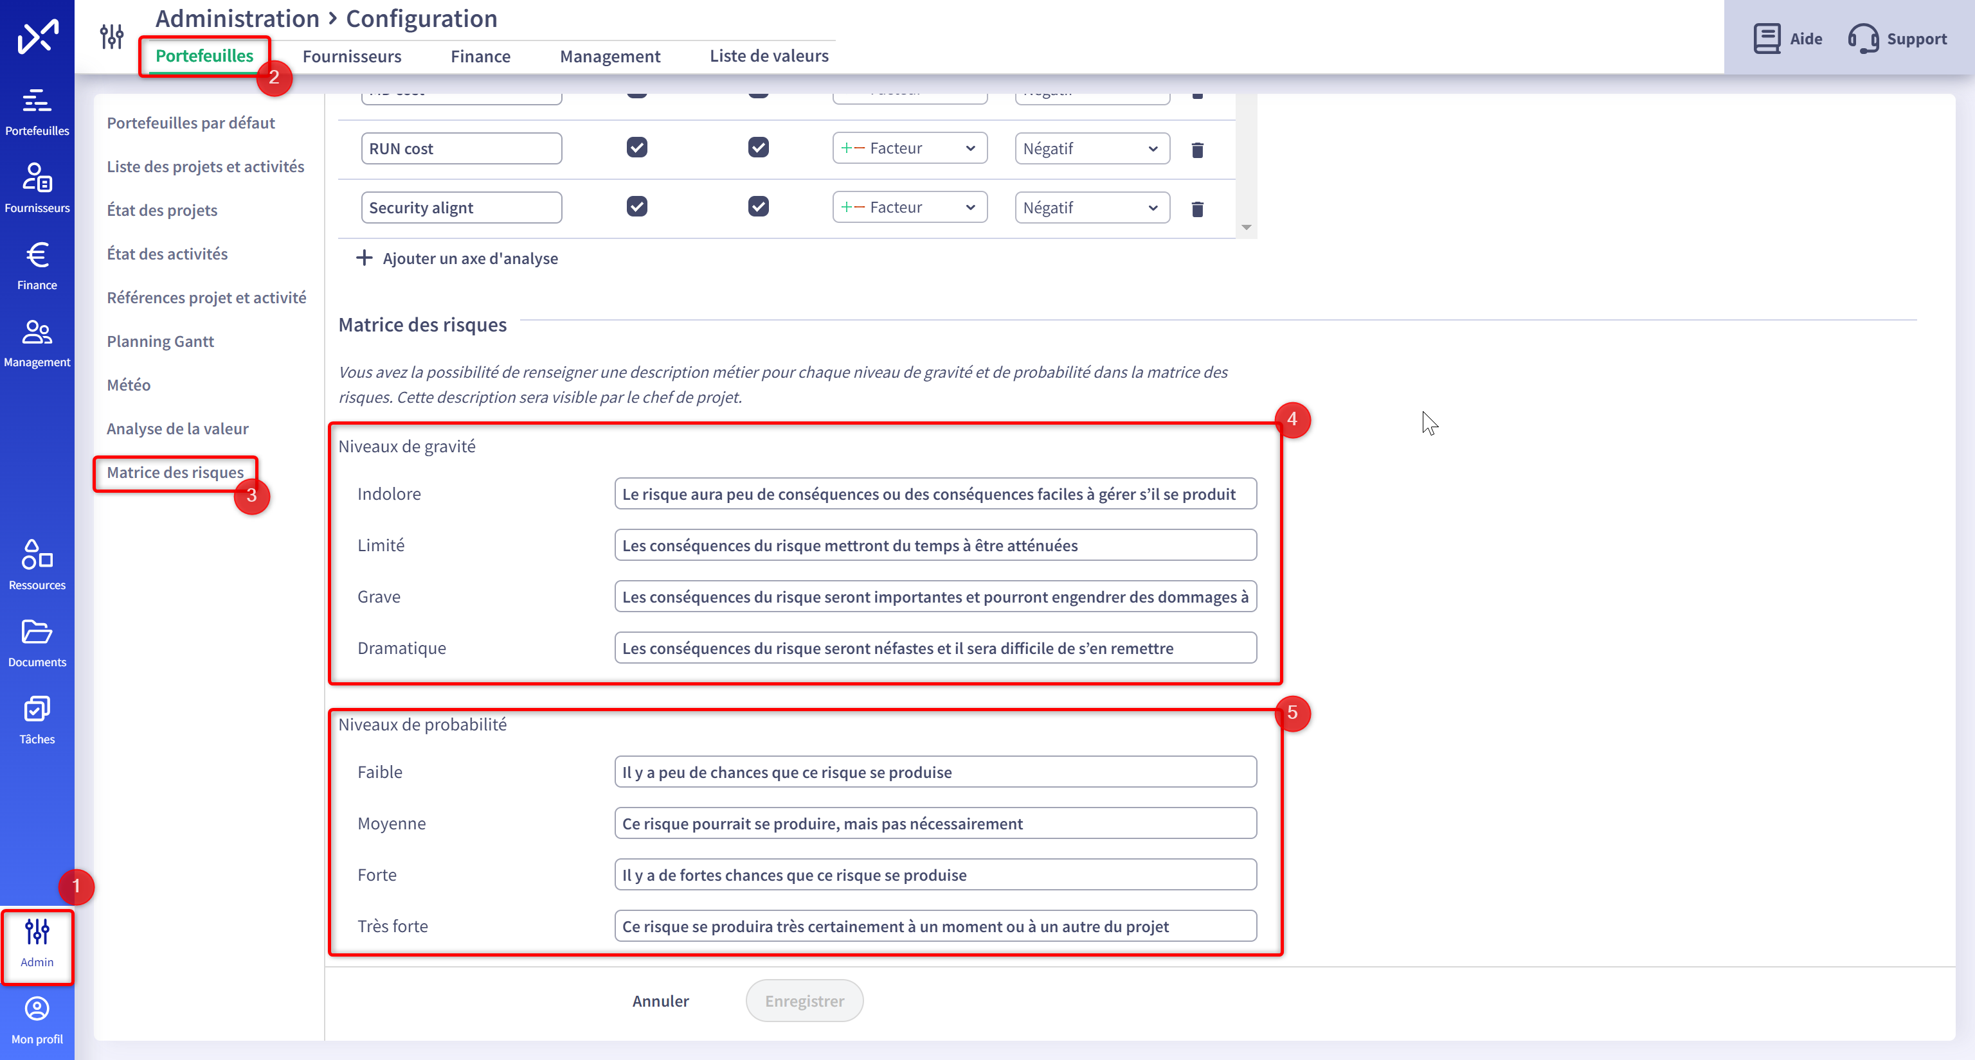Open the Support headset icon
The width and height of the screenshot is (1975, 1060).
pos(1863,39)
